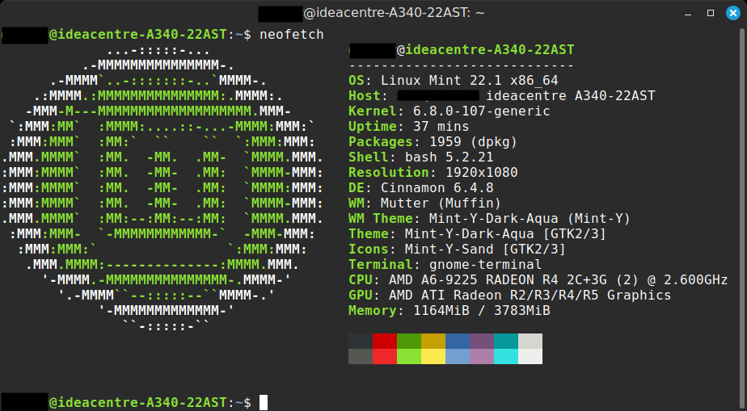Screen dimensions: 747x411
Task: Click the dark blue color block
Action: (458, 341)
